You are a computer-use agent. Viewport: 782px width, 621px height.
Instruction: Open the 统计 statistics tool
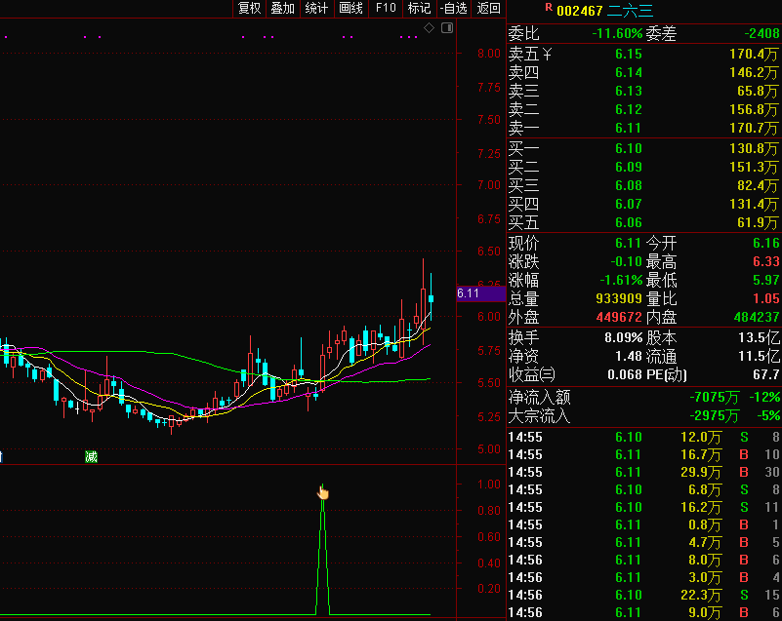point(316,8)
